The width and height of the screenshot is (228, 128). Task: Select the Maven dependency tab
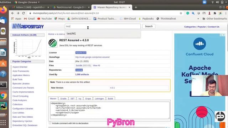pyautogui.click(x=53, y=98)
